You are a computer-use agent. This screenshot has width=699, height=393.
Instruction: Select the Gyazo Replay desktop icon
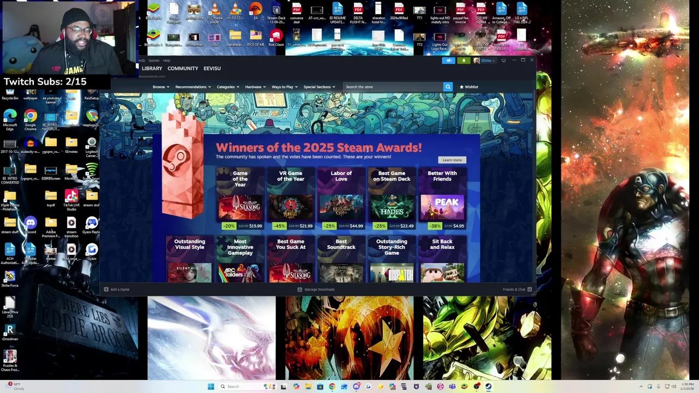[92, 225]
